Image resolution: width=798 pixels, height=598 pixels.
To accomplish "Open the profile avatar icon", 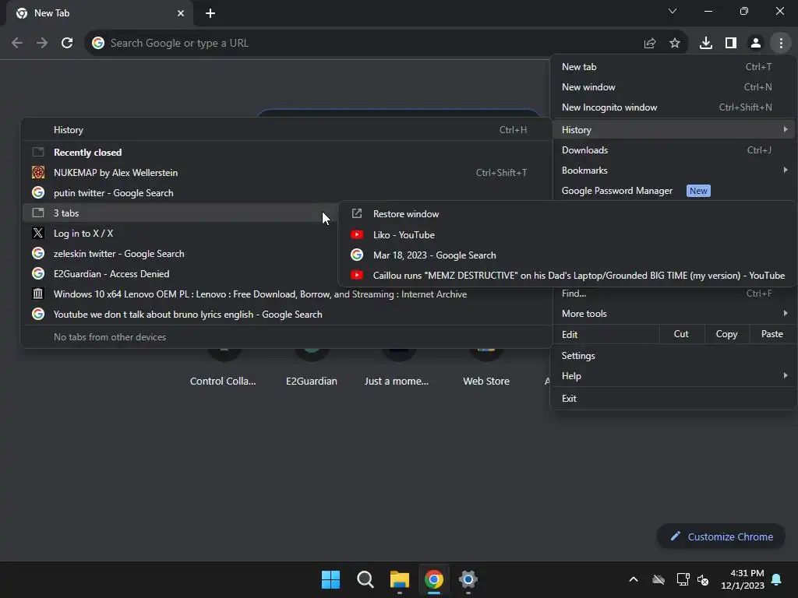I will click(756, 44).
